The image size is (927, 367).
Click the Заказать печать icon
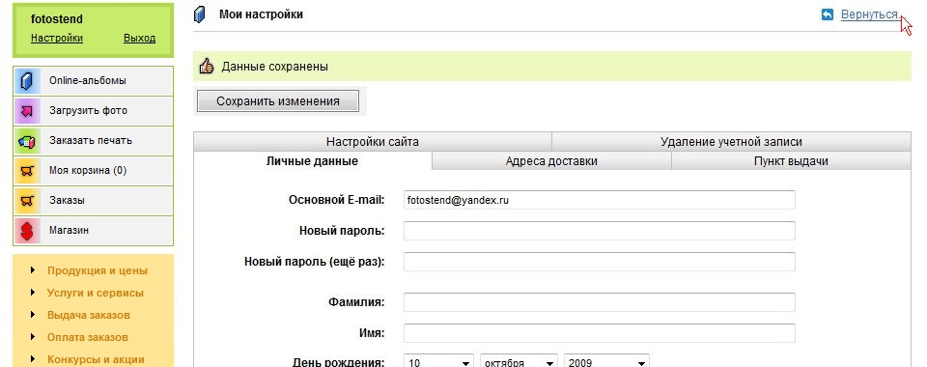click(27, 141)
